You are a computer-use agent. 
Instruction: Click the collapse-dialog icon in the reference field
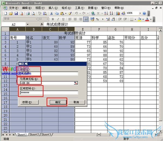(76, 83)
